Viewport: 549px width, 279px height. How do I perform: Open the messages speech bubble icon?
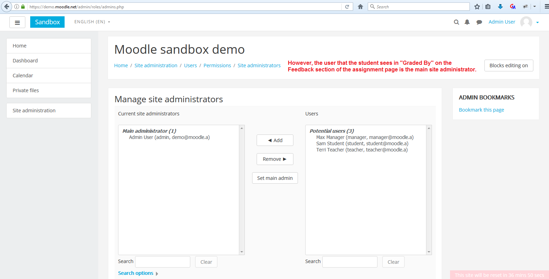pos(479,22)
